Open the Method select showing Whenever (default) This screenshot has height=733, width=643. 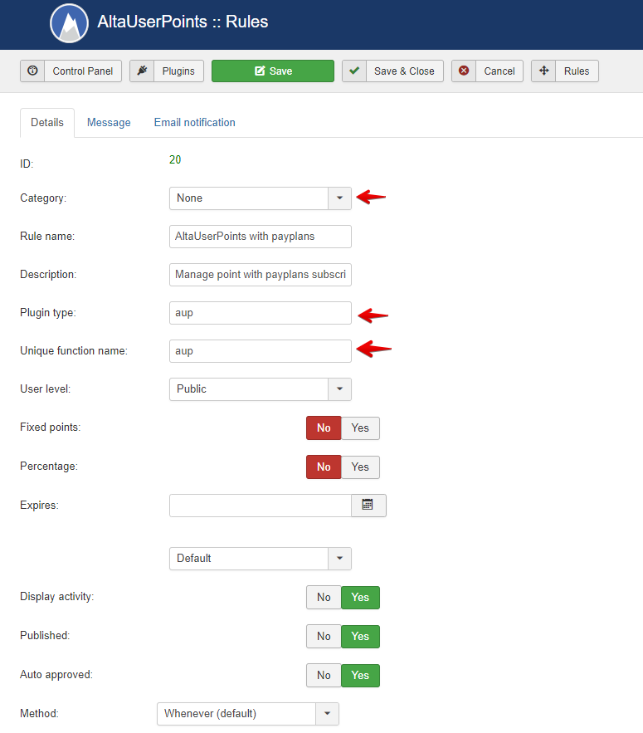(x=248, y=714)
